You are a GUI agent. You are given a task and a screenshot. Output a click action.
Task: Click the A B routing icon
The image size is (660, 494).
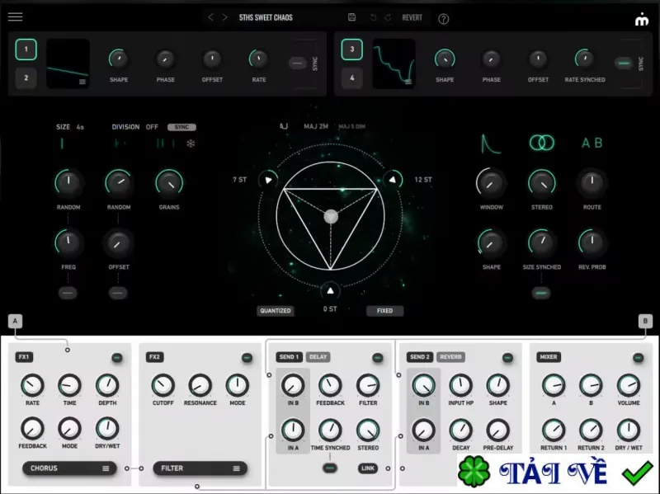tap(592, 143)
